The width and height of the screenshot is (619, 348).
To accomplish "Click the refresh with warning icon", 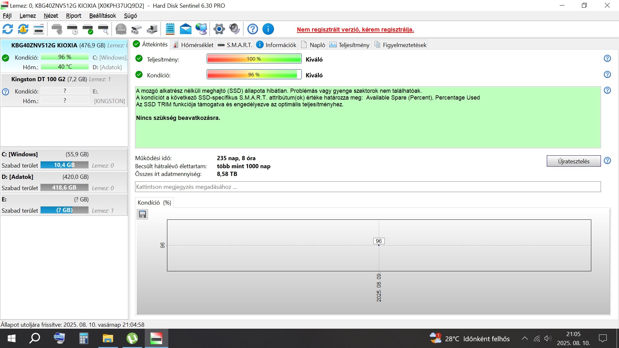I will pos(23,29).
